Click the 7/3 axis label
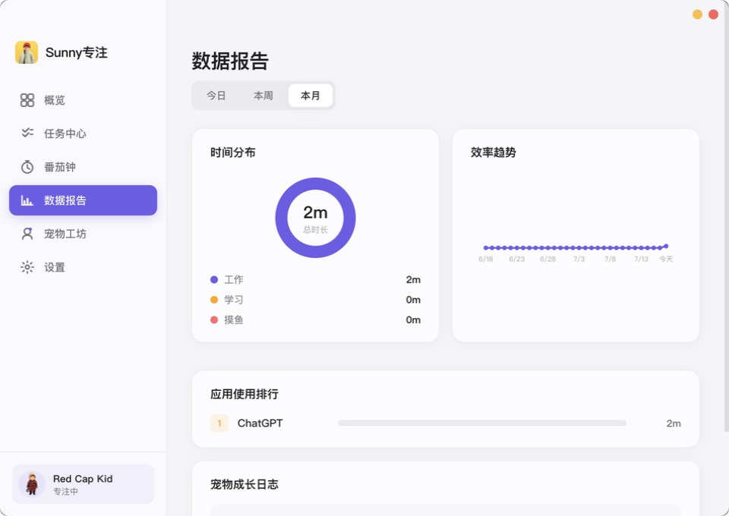This screenshot has height=516, width=729. (x=579, y=259)
